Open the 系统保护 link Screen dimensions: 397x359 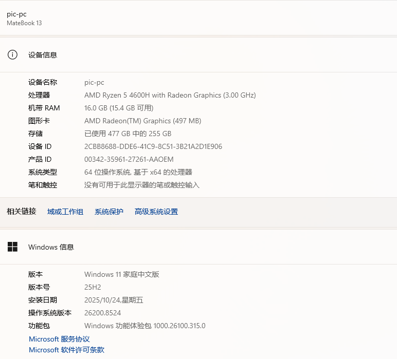(x=109, y=212)
